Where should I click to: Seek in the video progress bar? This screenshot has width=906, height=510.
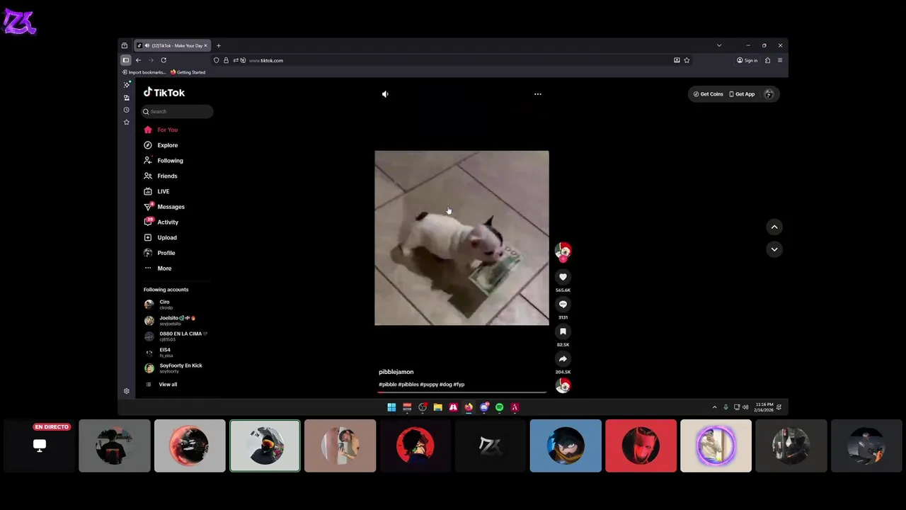point(461,391)
